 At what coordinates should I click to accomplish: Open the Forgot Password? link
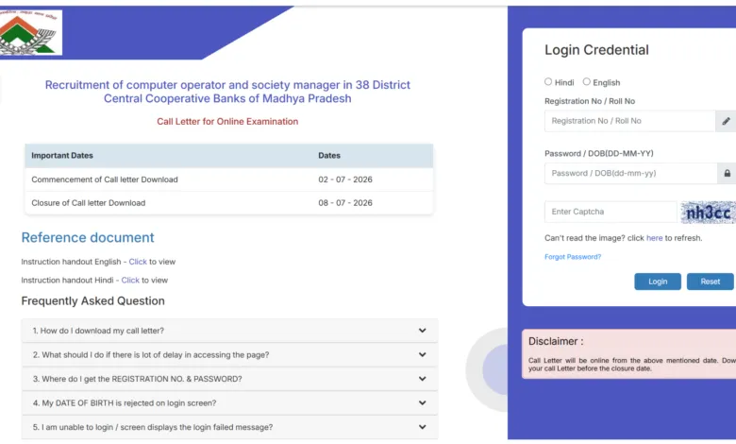click(573, 257)
